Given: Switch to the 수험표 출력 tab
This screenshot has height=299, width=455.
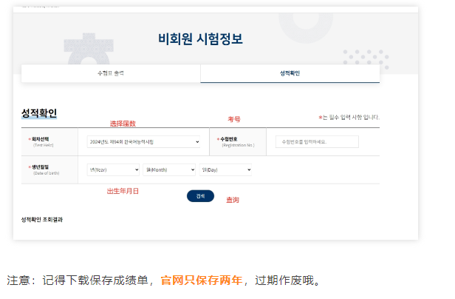Looking at the screenshot, I should coord(111,73).
